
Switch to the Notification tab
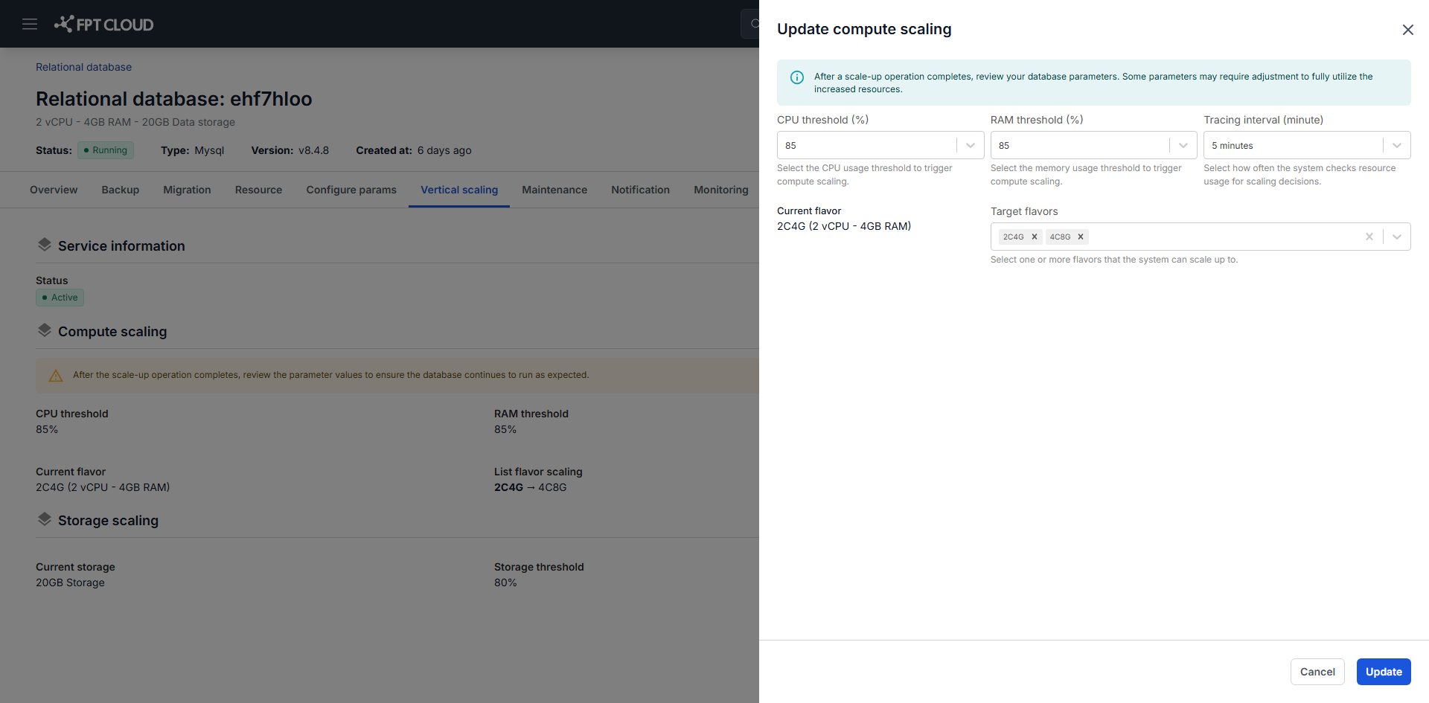(x=640, y=190)
